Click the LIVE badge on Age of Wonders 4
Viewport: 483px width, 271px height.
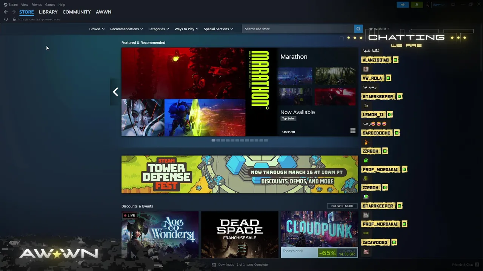[129, 216]
